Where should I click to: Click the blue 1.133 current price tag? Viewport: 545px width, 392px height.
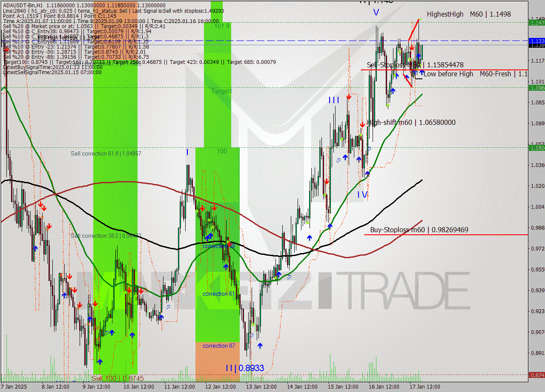point(536,41)
